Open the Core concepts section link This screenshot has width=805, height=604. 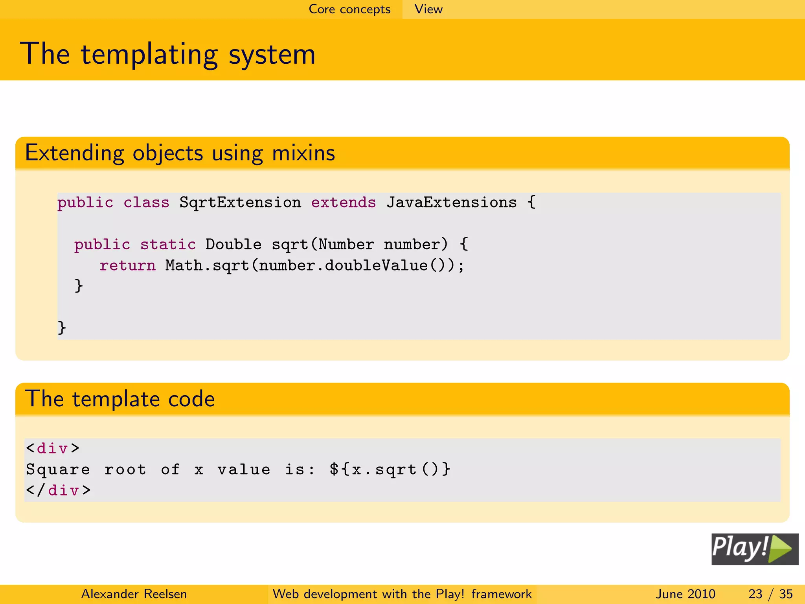coord(349,9)
